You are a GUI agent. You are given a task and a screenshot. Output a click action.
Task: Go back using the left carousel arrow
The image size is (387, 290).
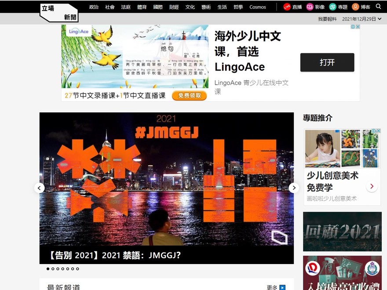[x=40, y=188]
